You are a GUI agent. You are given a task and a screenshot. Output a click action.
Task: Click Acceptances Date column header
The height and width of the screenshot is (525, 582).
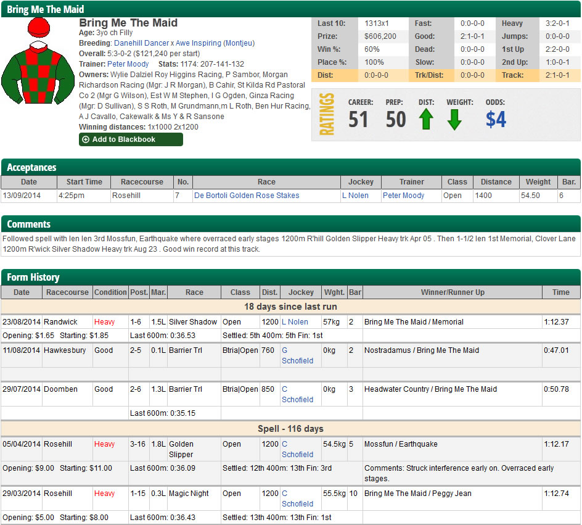pos(29,182)
